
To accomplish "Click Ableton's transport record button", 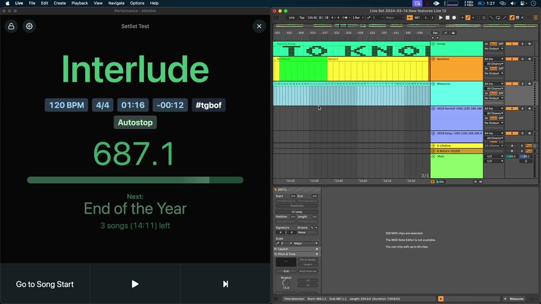I will tap(454, 18).
